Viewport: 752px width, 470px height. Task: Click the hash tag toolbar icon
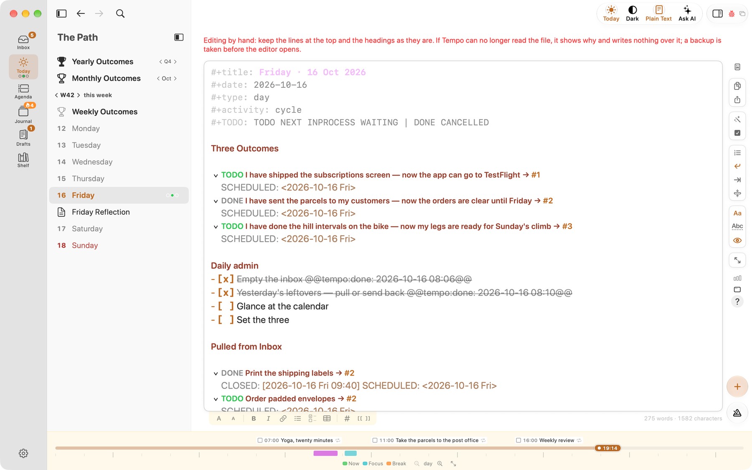click(x=347, y=418)
